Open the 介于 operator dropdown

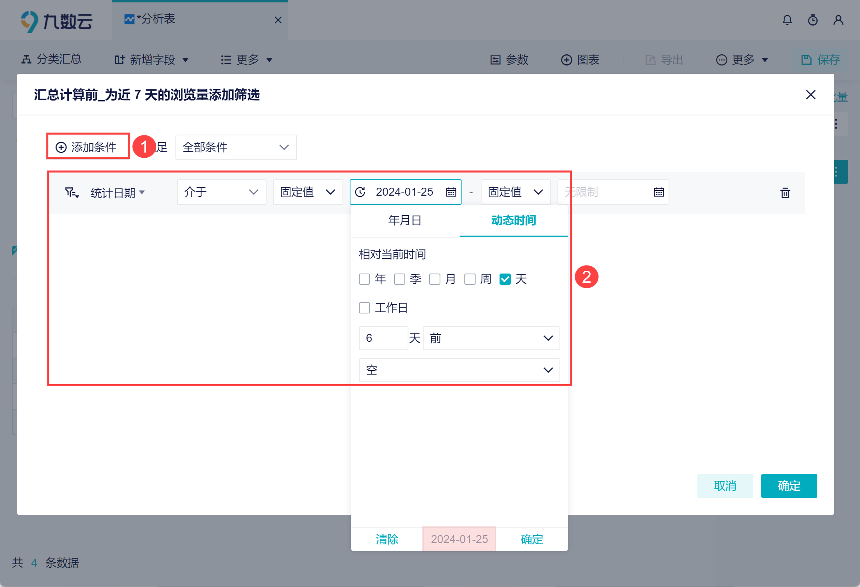pos(221,192)
